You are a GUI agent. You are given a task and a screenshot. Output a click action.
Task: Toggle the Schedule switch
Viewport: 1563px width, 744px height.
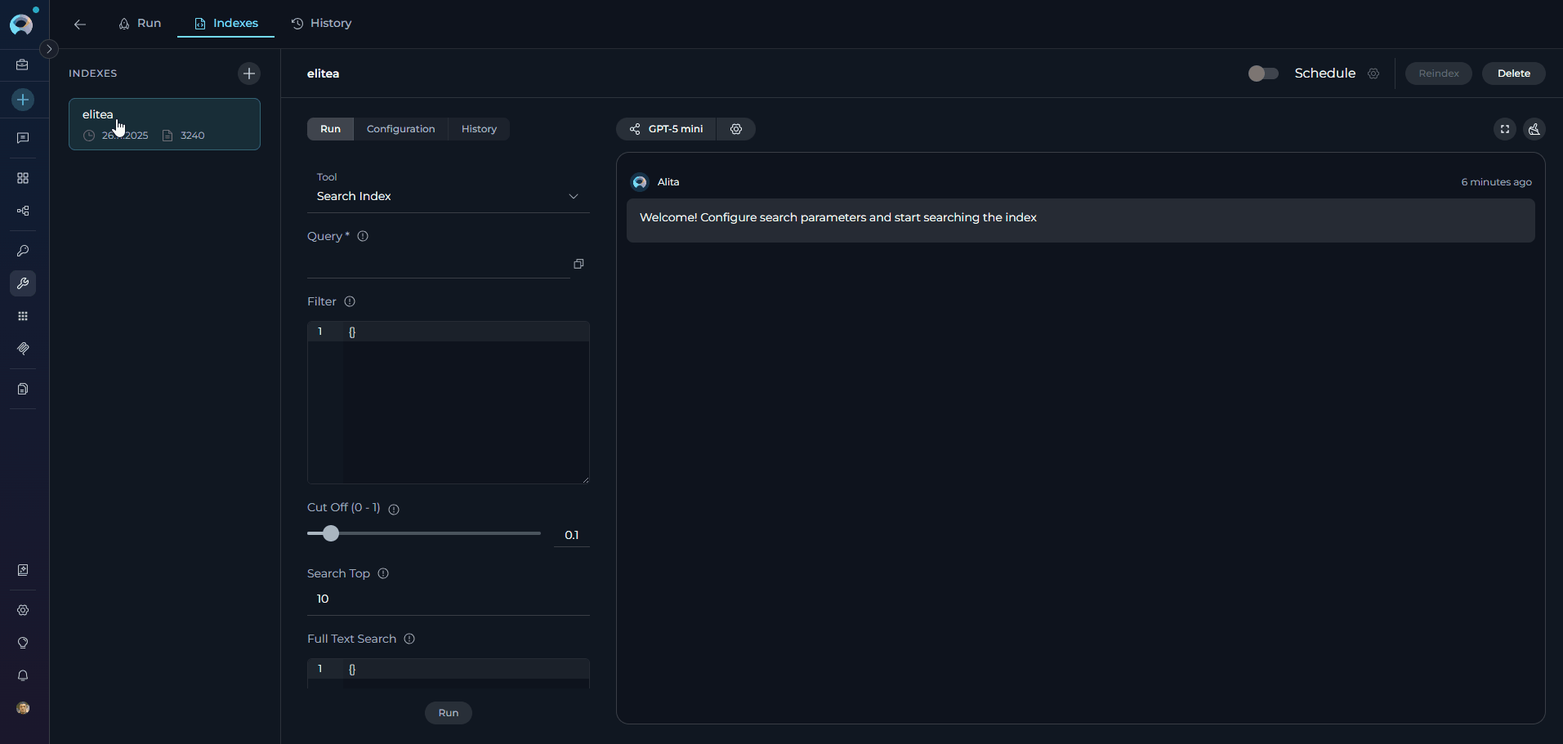[1262, 73]
